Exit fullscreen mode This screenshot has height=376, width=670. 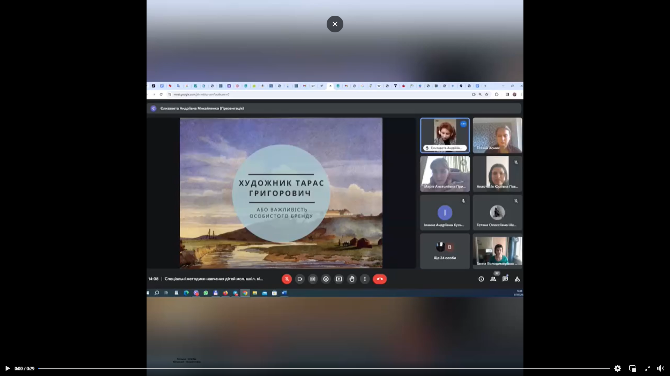point(647,368)
